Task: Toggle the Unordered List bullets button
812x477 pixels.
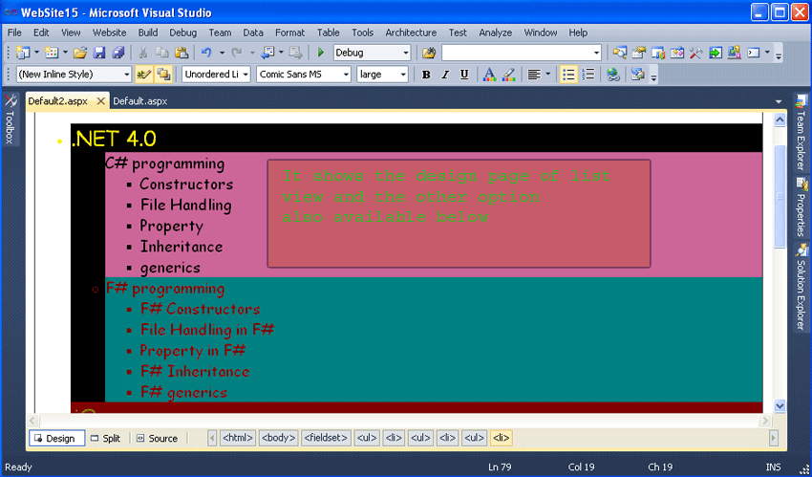Action: tap(568, 75)
